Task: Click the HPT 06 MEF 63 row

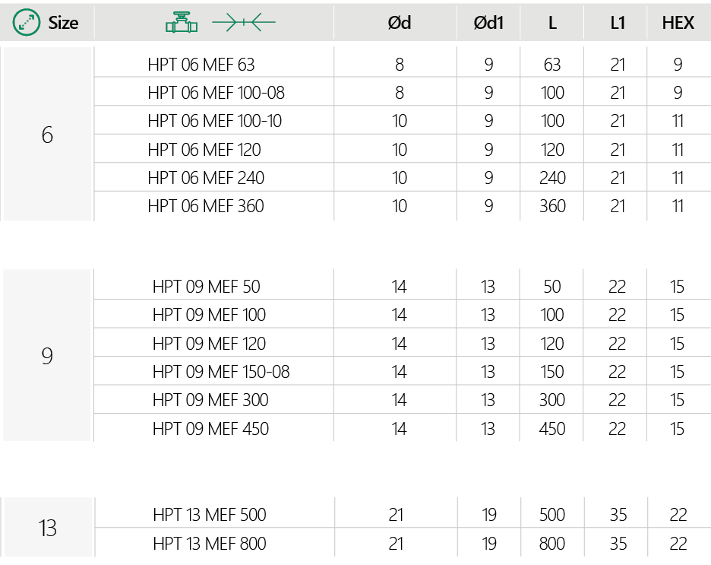Action: point(201,65)
